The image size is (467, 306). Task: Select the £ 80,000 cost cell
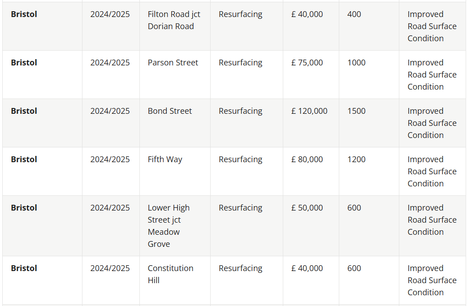click(307, 159)
